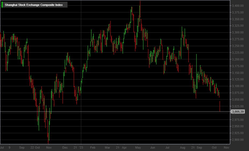The height and width of the screenshot is (151, 249).
Task: Click the 3,250.00 price axis label
Action: point(238,46)
